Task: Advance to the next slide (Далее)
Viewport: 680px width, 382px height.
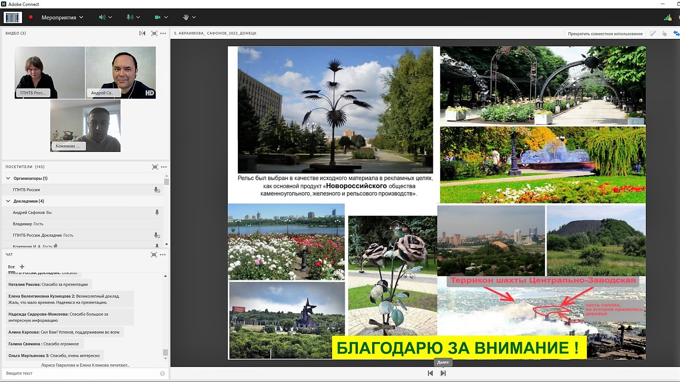Action: (443, 373)
